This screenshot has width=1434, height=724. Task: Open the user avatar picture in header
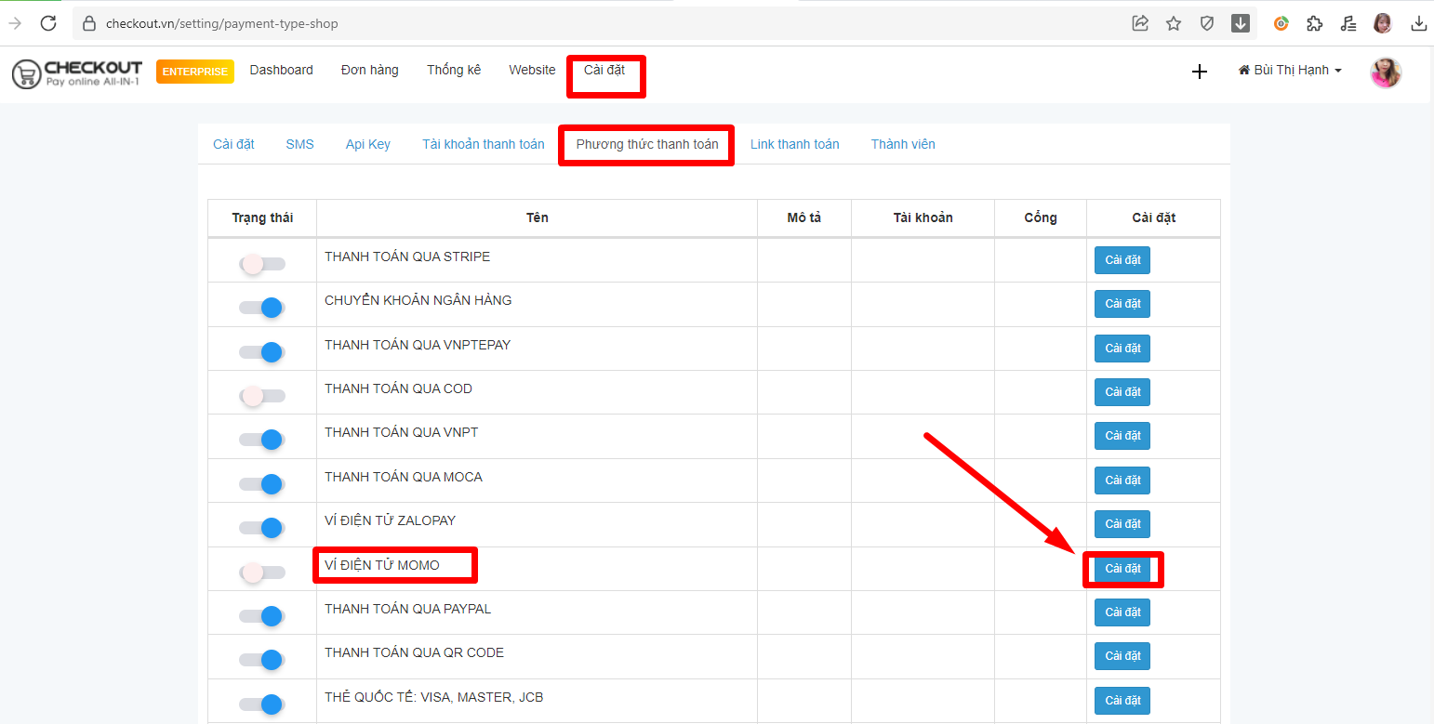tap(1386, 72)
